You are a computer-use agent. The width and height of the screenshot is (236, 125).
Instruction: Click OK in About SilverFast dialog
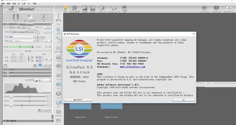[183, 100]
